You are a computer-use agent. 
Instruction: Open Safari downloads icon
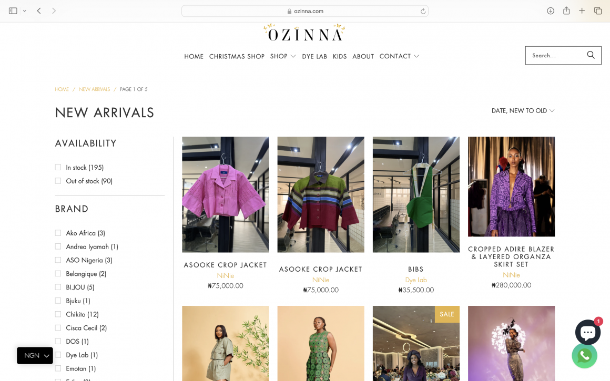pyautogui.click(x=551, y=11)
